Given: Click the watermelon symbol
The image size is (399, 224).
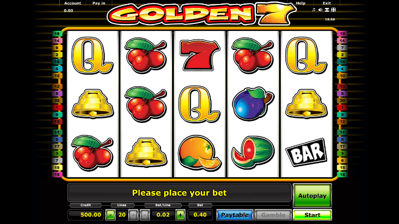Looking at the screenshot, I should click(x=253, y=152).
